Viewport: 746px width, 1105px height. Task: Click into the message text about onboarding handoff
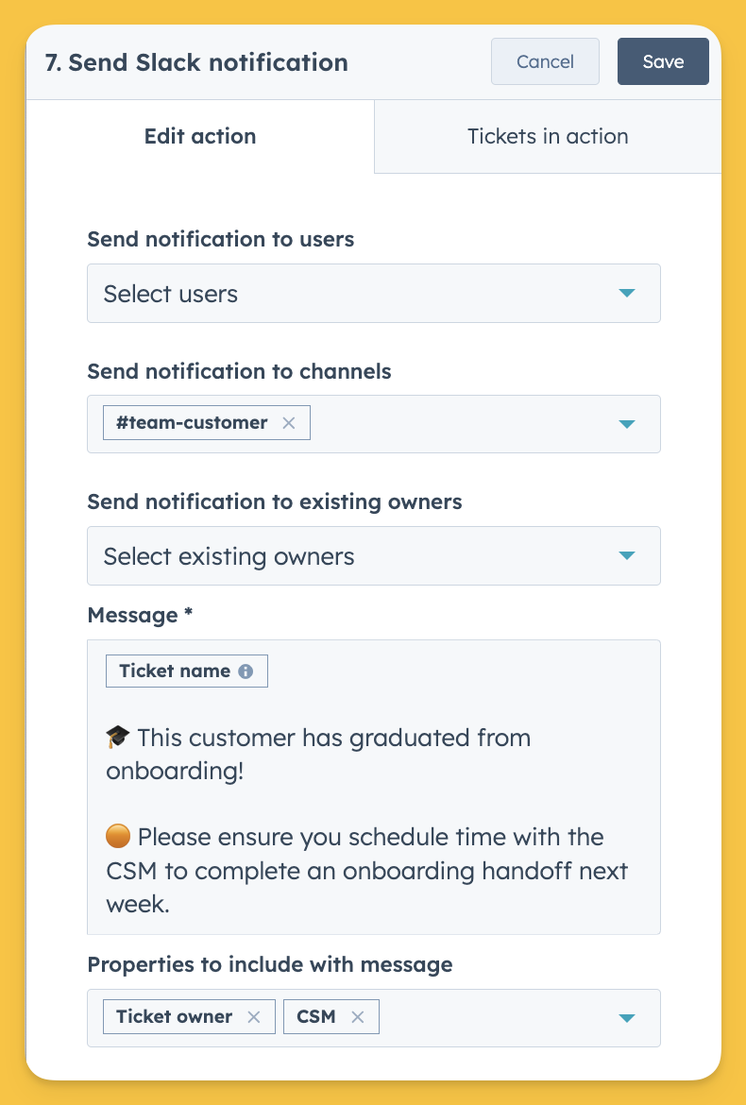pyautogui.click(x=367, y=871)
